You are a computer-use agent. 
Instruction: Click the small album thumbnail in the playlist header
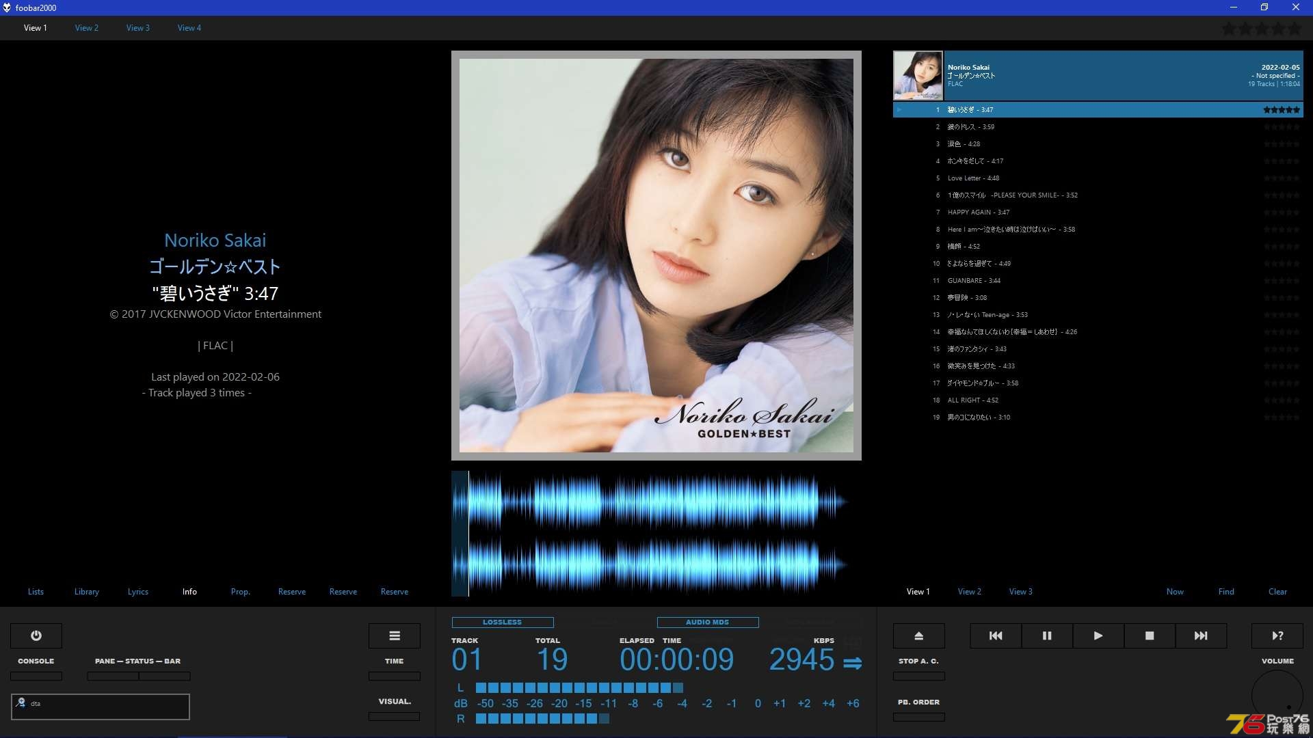(918, 76)
